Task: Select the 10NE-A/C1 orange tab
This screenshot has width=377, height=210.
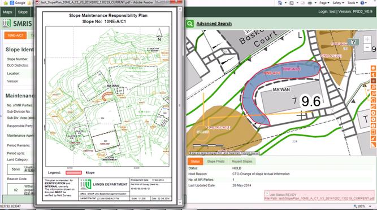Action: [15, 35]
